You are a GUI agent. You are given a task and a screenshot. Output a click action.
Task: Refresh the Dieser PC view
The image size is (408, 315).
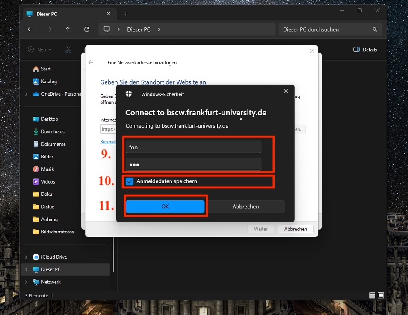tap(87, 29)
